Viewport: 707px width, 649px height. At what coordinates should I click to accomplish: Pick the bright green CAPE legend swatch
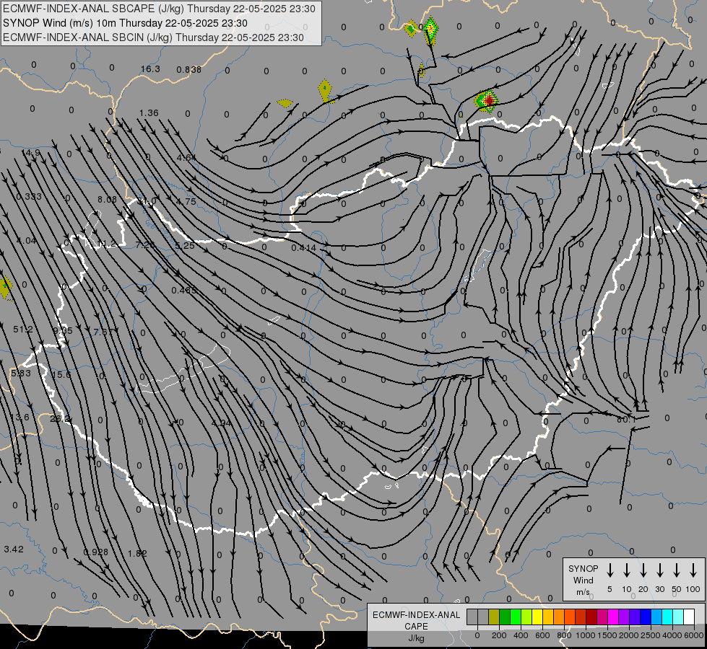coord(516,617)
